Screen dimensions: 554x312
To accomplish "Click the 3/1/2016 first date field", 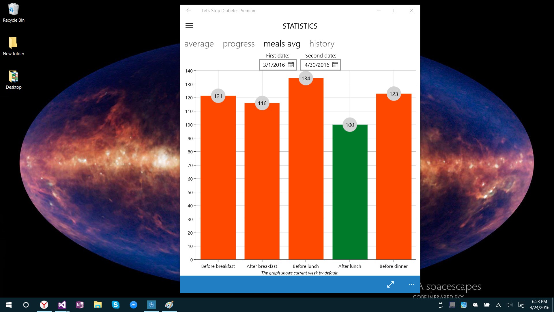I will coord(274,65).
